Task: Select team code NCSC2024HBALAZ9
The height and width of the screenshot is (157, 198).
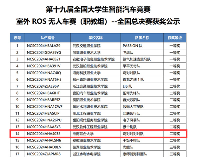Action: tap(44, 45)
